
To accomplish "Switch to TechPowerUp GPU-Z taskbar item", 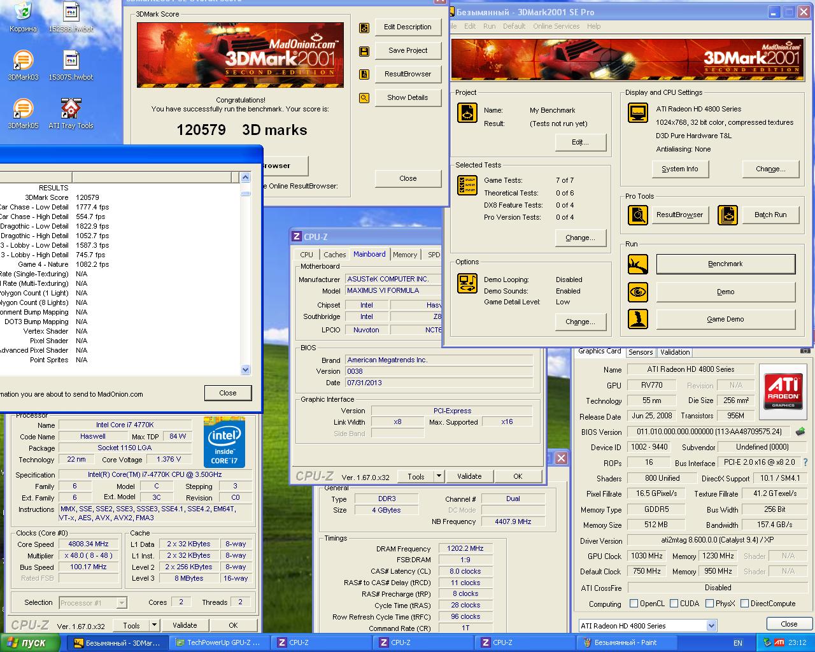I will pyautogui.click(x=220, y=643).
